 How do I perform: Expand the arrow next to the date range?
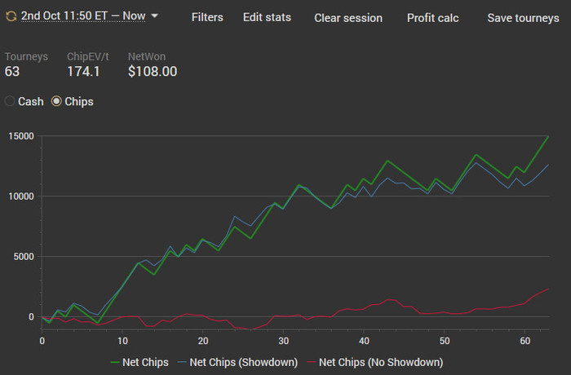coord(155,16)
